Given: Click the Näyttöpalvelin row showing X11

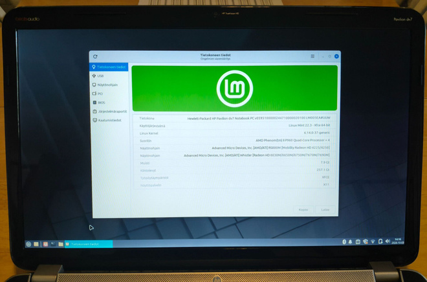Looking at the screenshot, I should pos(234,185).
